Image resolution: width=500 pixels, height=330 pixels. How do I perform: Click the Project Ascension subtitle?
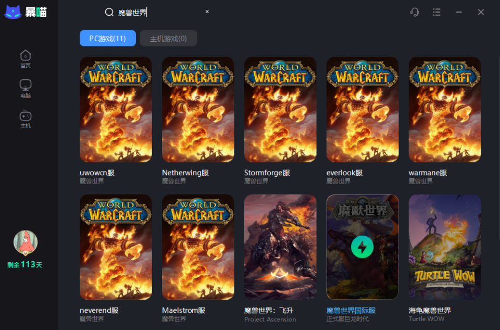pyautogui.click(x=270, y=319)
